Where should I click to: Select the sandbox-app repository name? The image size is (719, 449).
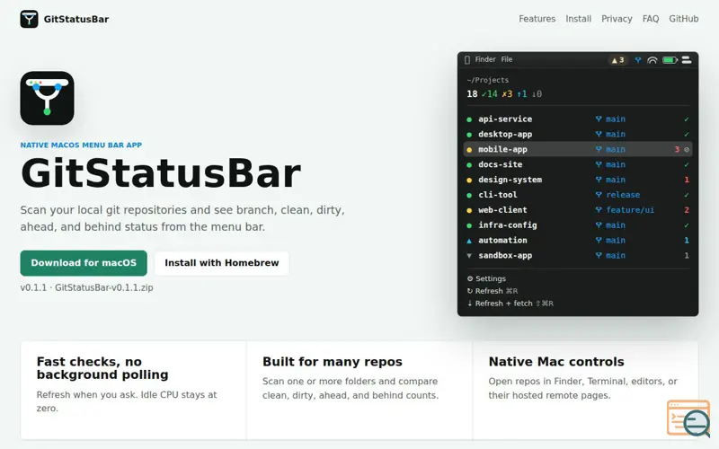505,256
